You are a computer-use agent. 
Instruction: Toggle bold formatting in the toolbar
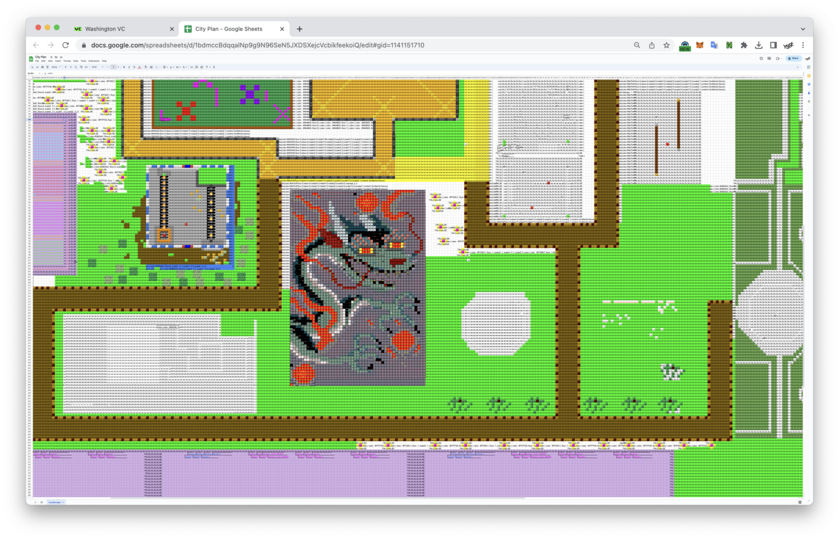124,67
